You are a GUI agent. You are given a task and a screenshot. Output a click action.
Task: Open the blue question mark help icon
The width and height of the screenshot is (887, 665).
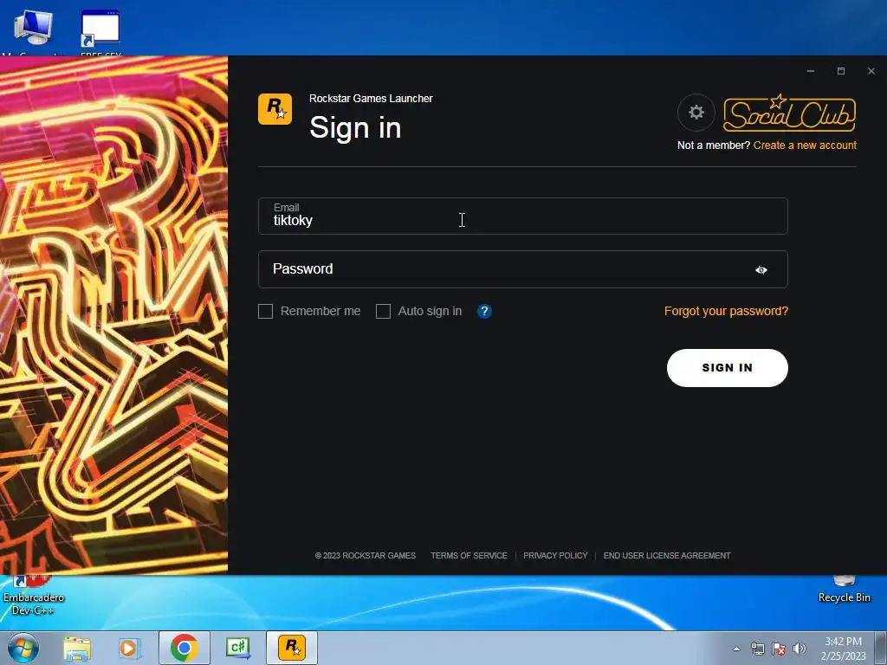coord(484,311)
